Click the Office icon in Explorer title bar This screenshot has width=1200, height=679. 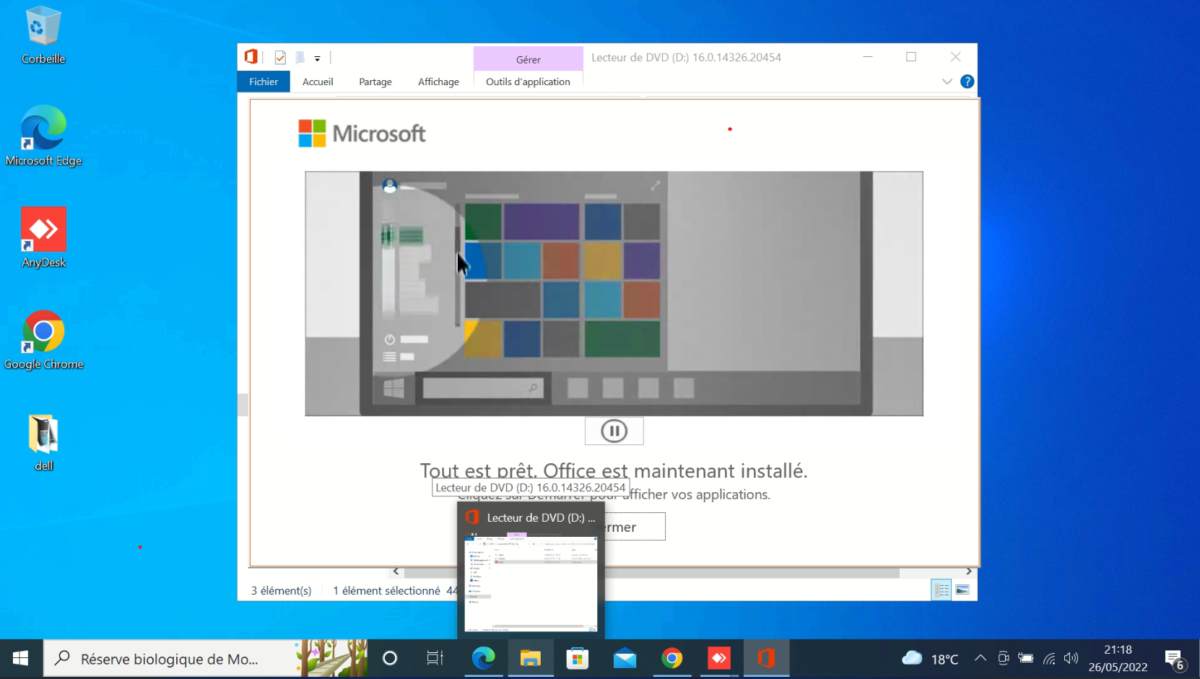click(x=251, y=57)
